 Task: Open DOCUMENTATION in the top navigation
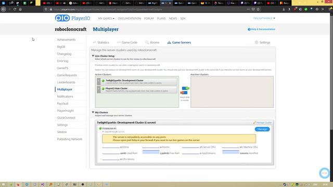(x=130, y=19)
